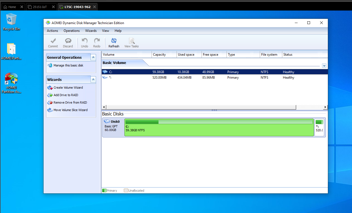Click the Discard toolbar icon

click(x=68, y=41)
